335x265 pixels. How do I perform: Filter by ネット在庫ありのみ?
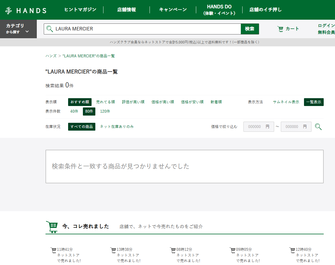(117, 127)
